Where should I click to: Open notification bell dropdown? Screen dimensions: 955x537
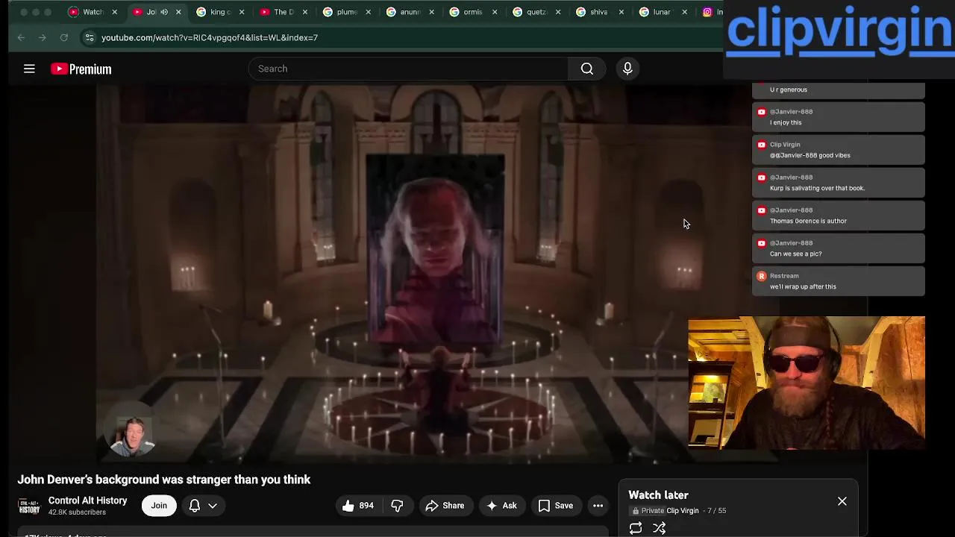coord(203,506)
